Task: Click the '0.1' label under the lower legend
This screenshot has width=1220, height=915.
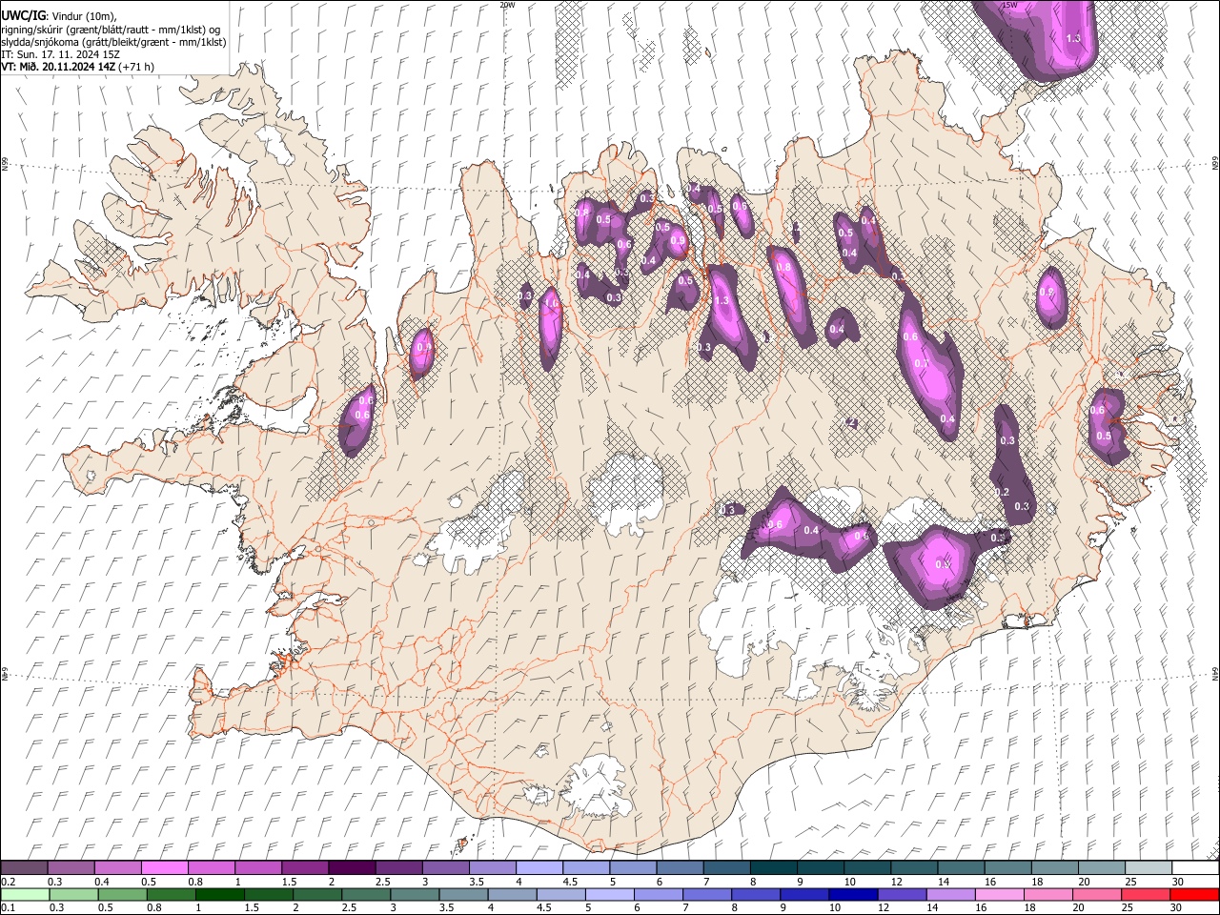Action: 7,907
